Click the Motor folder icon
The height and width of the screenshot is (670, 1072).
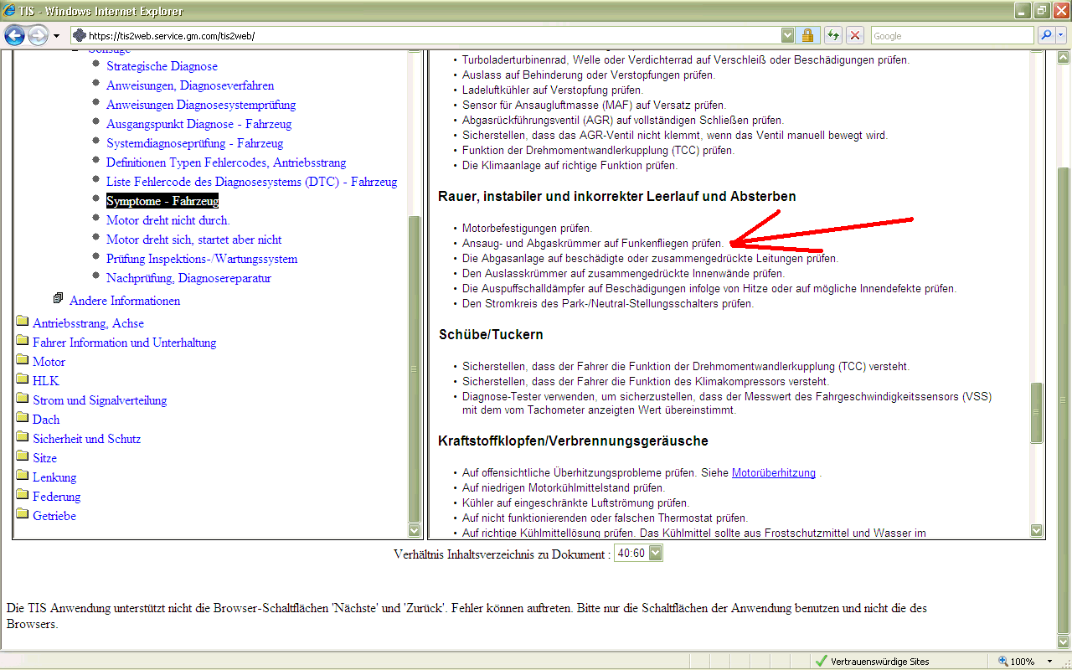pyautogui.click(x=23, y=362)
